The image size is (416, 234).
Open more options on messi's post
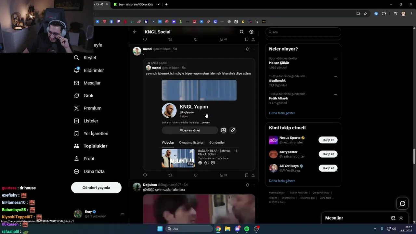click(253, 49)
